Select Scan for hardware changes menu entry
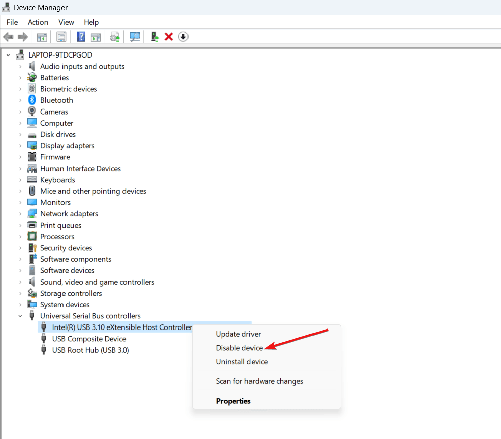Screen dimensions: 501x439 pyautogui.click(x=260, y=381)
